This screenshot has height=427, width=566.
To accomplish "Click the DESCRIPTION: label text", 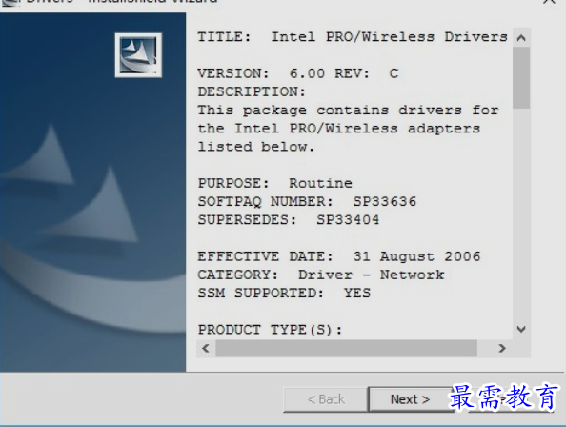I will [252, 91].
